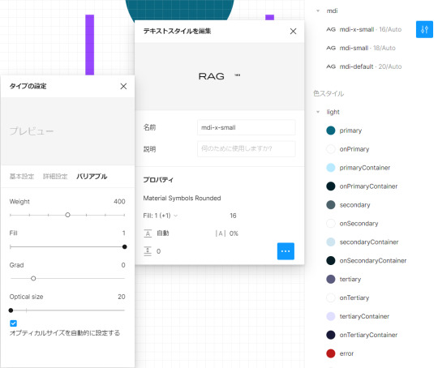Select the tertiary color swatch

(331, 279)
